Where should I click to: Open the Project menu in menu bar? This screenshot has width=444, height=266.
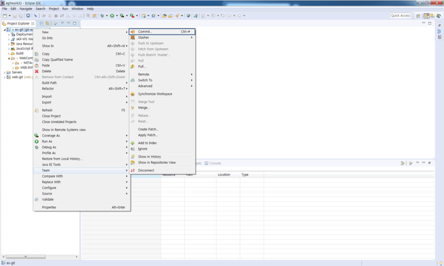pyautogui.click(x=54, y=9)
